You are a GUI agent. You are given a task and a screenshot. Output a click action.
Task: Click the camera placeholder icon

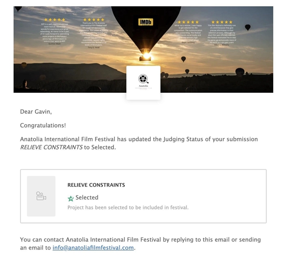[41, 196]
